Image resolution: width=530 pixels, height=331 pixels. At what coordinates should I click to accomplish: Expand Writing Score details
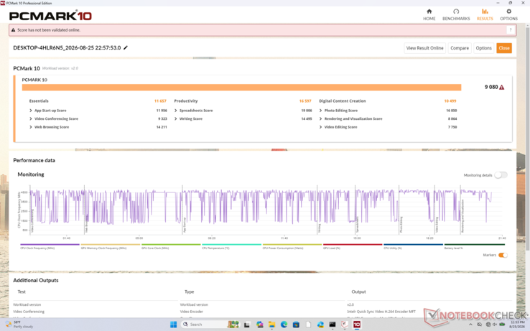coord(176,118)
